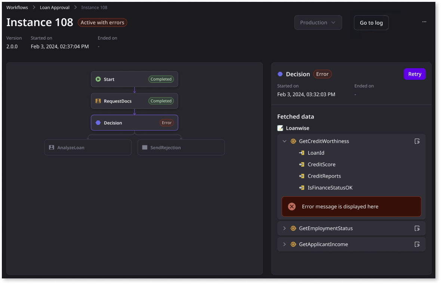The image size is (441, 284).
Task: Expand the GetApplicantIncome section
Action: tap(284, 244)
